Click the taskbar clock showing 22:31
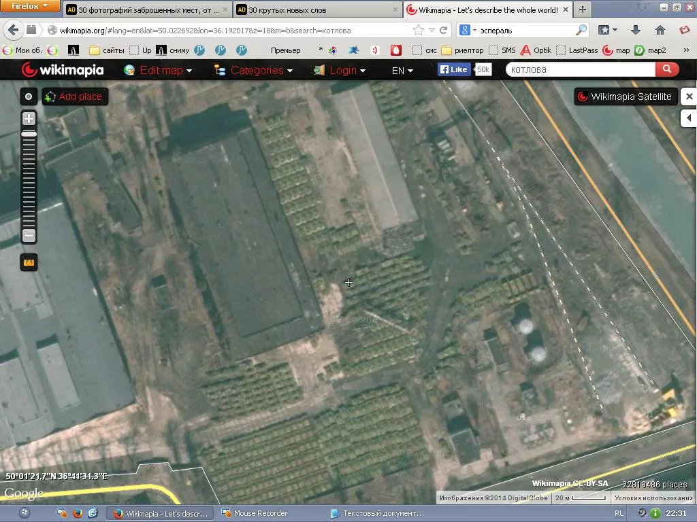This screenshot has height=522, width=697. (676, 513)
